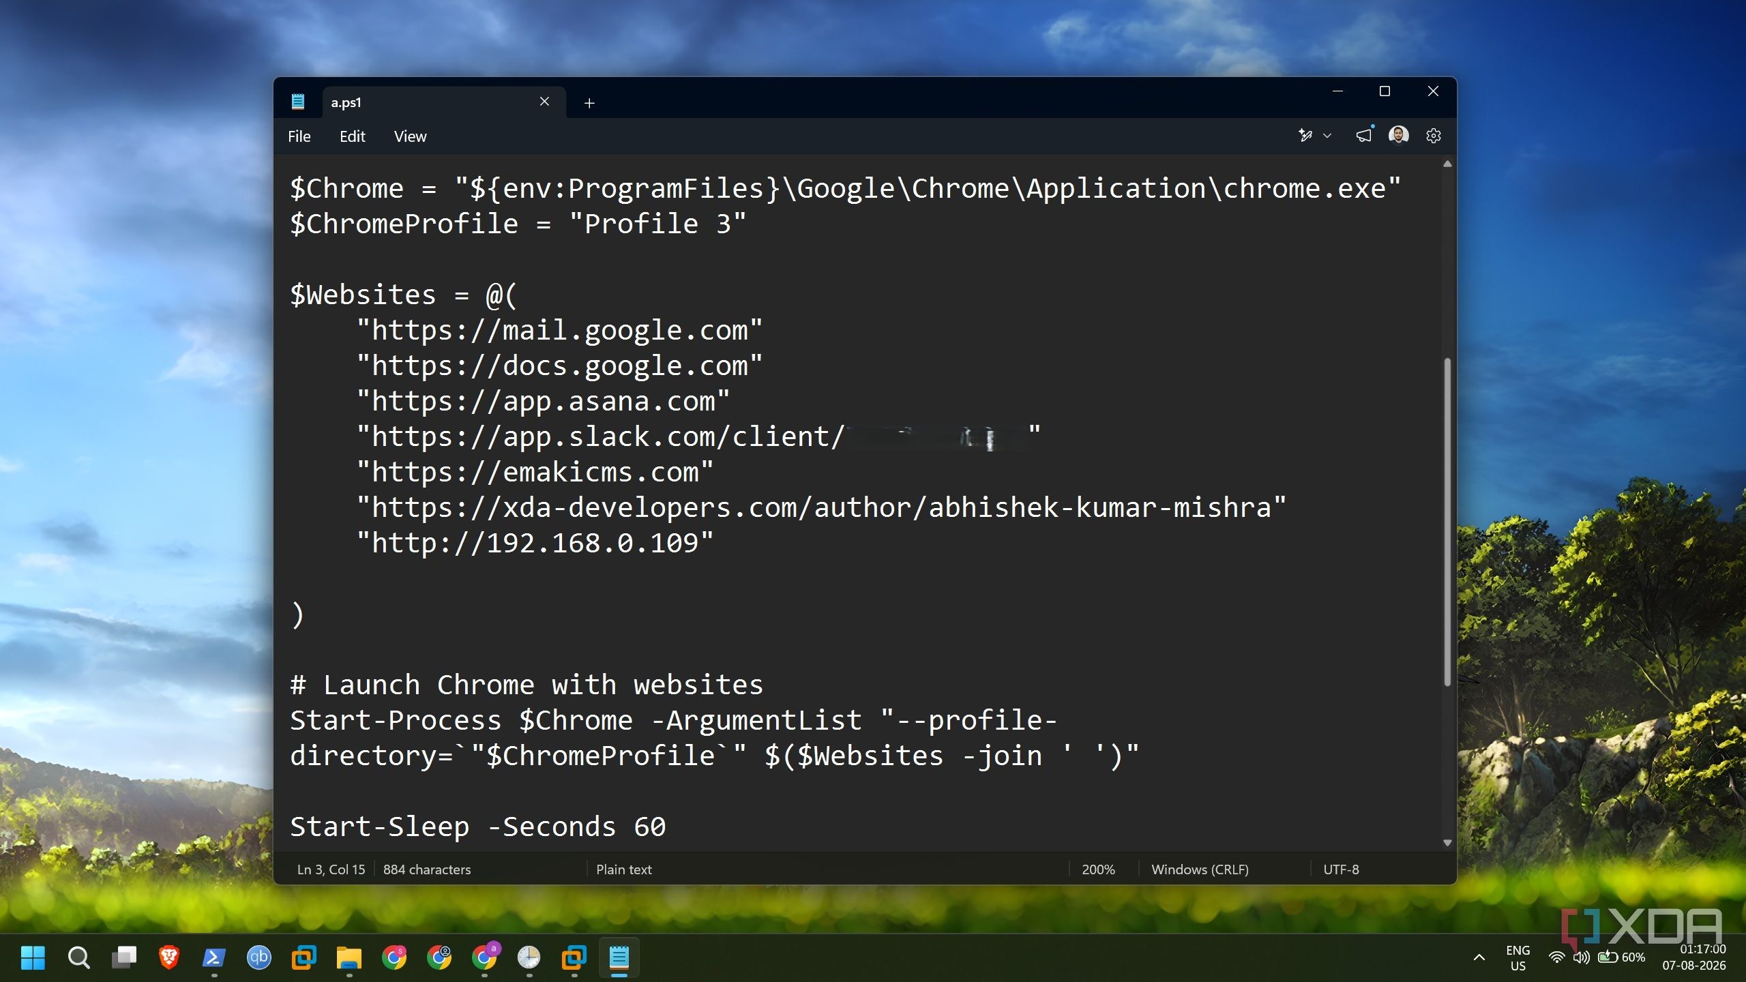Maximize the Notepad window

tap(1385, 91)
